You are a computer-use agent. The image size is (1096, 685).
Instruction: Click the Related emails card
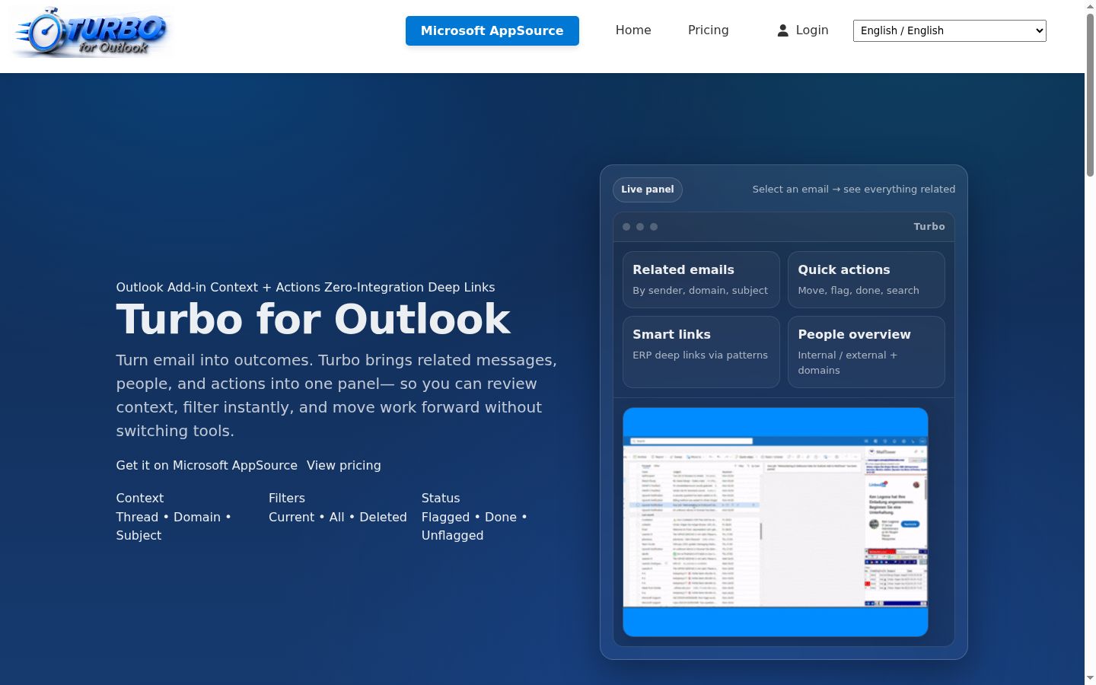pyautogui.click(x=701, y=279)
